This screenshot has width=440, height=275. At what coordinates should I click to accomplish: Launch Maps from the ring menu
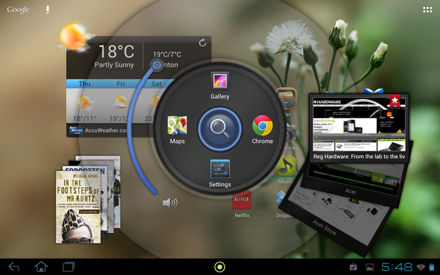pos(177,130)
